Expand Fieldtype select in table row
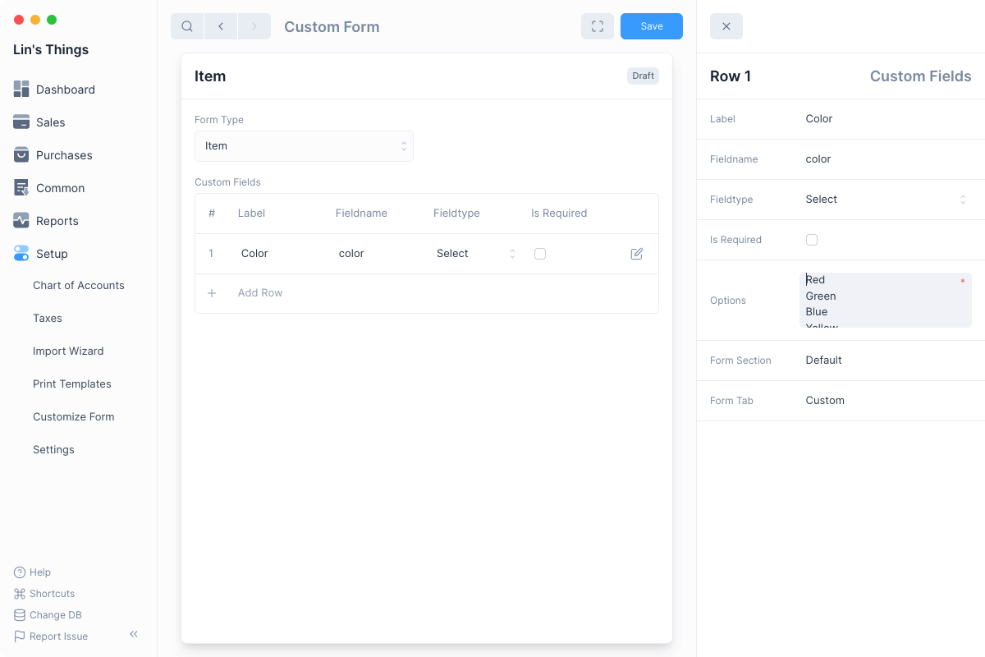Image resolution: width=985 pixels, height=657 pixels. click(475, 254)
